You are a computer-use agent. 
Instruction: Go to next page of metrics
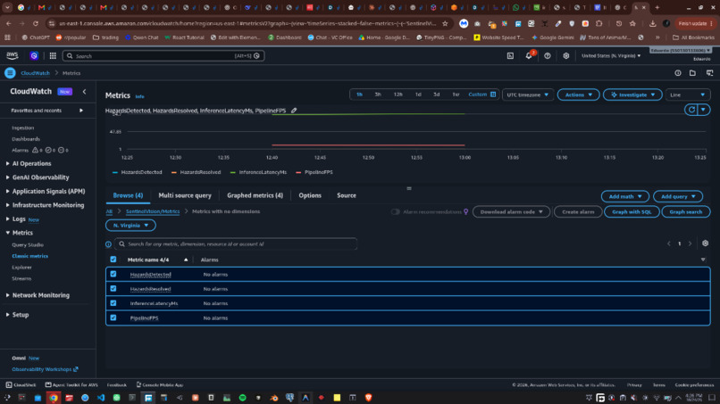click(690, 243)
